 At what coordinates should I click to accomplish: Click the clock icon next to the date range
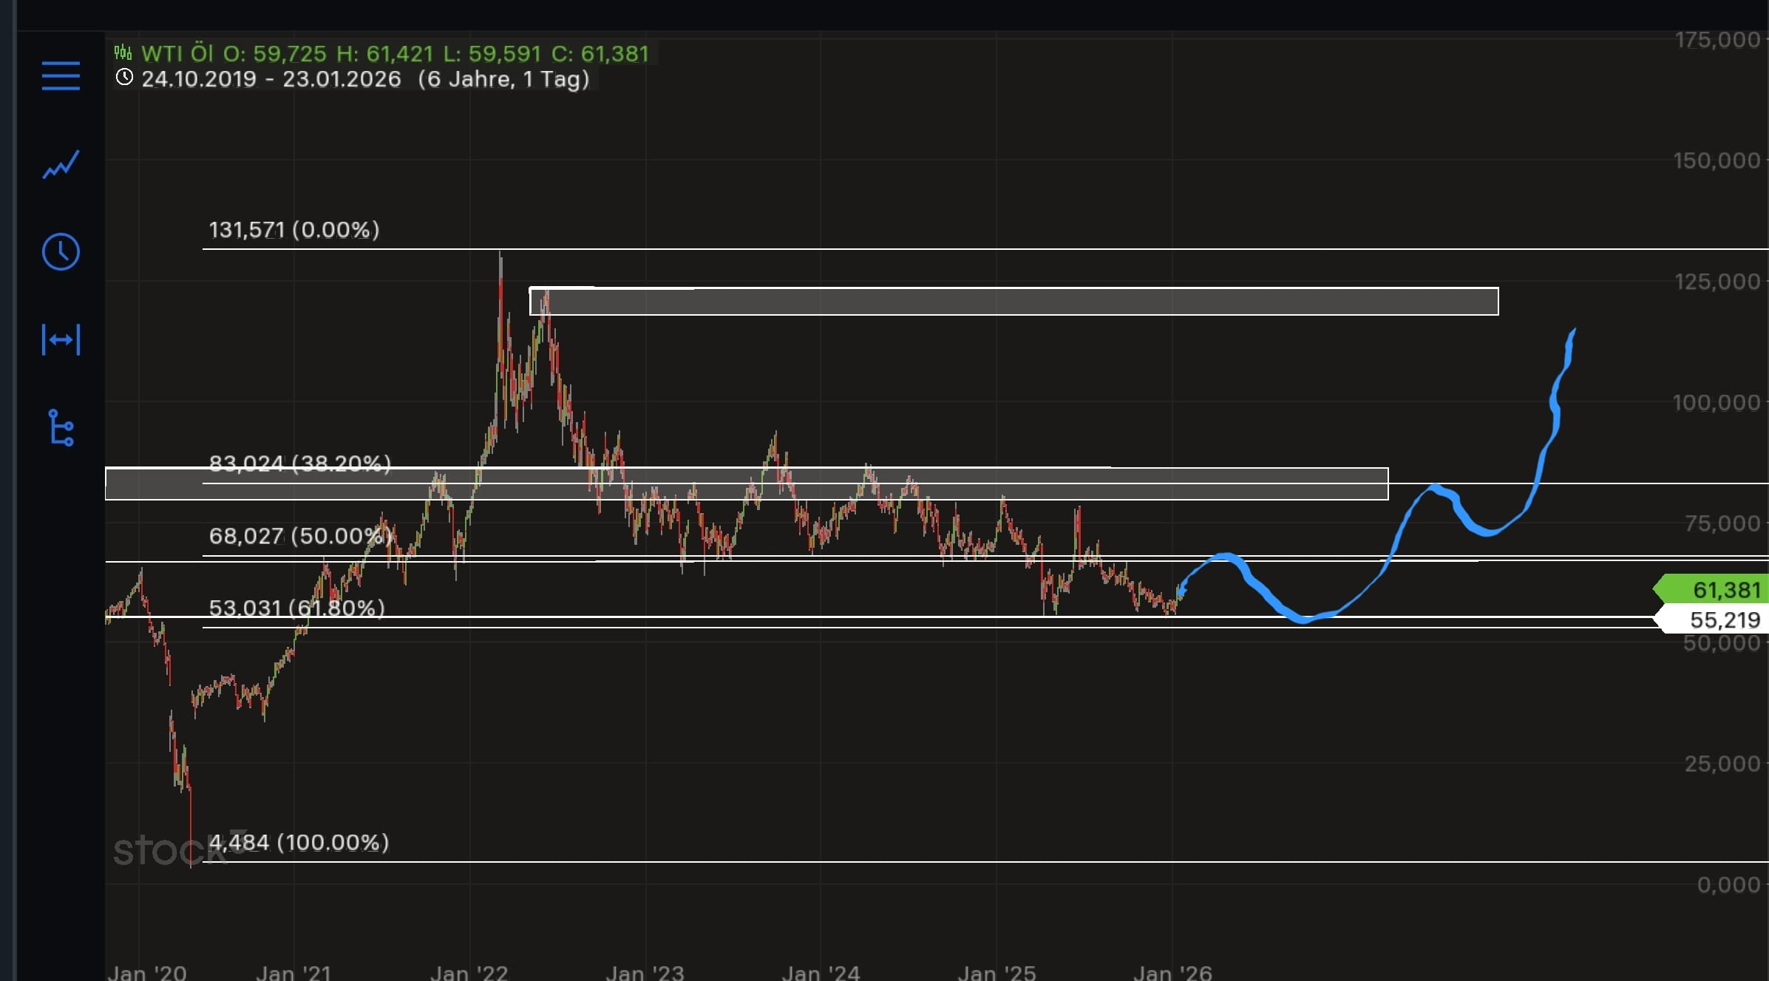coord(124,77)
